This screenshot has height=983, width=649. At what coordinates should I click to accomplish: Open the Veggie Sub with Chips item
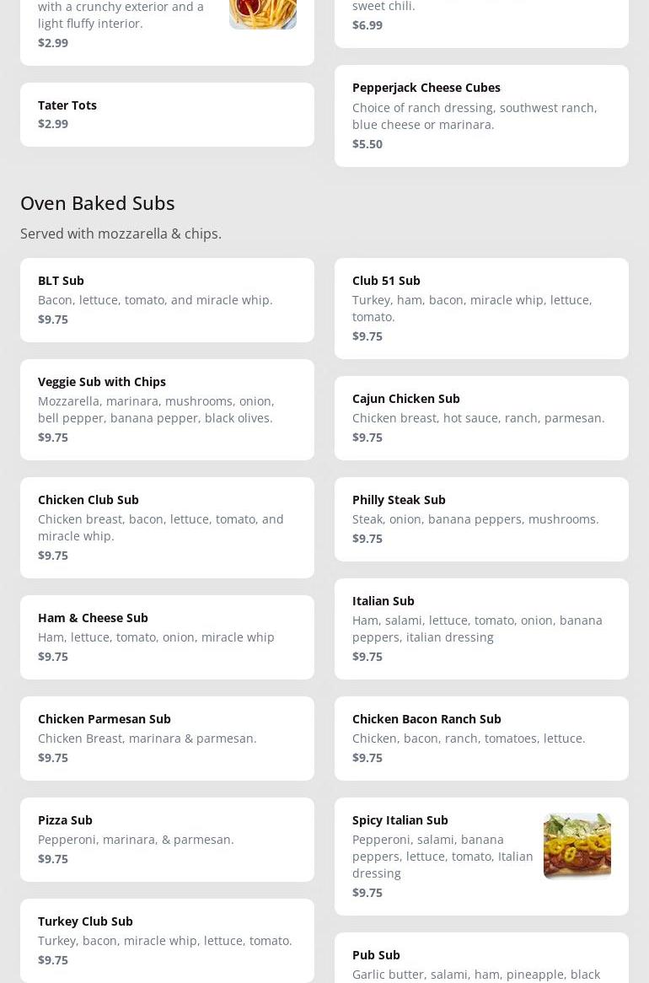point(167,409)
